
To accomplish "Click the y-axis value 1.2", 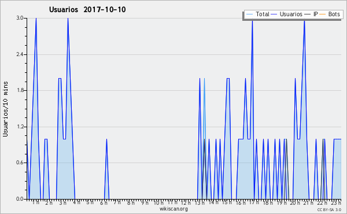I will (x=20, y=127).
